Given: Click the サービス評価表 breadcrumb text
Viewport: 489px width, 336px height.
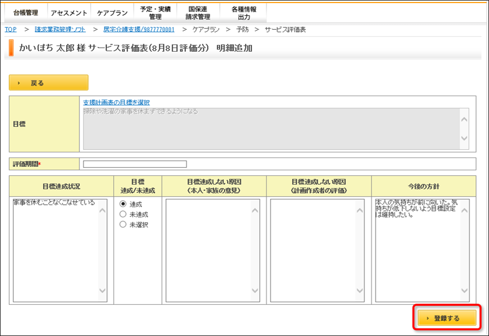Looking at the screenshot, I should [x=286, y=29].
